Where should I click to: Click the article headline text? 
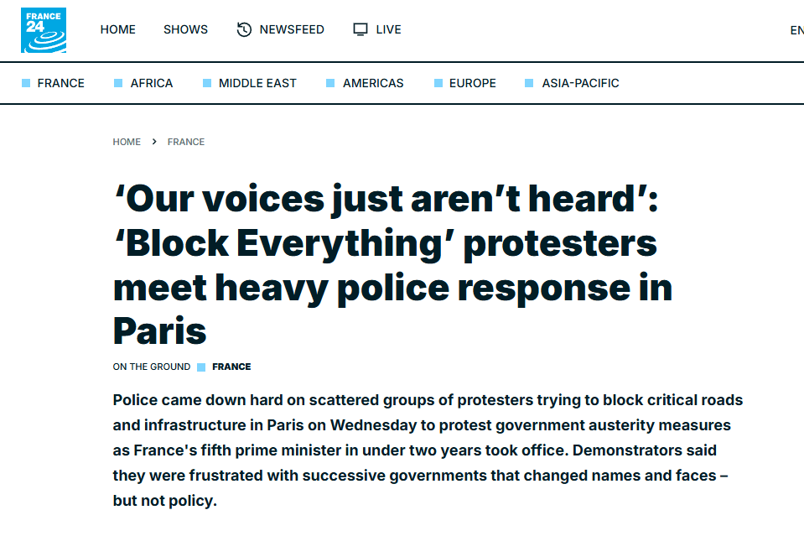pos(392,265)
